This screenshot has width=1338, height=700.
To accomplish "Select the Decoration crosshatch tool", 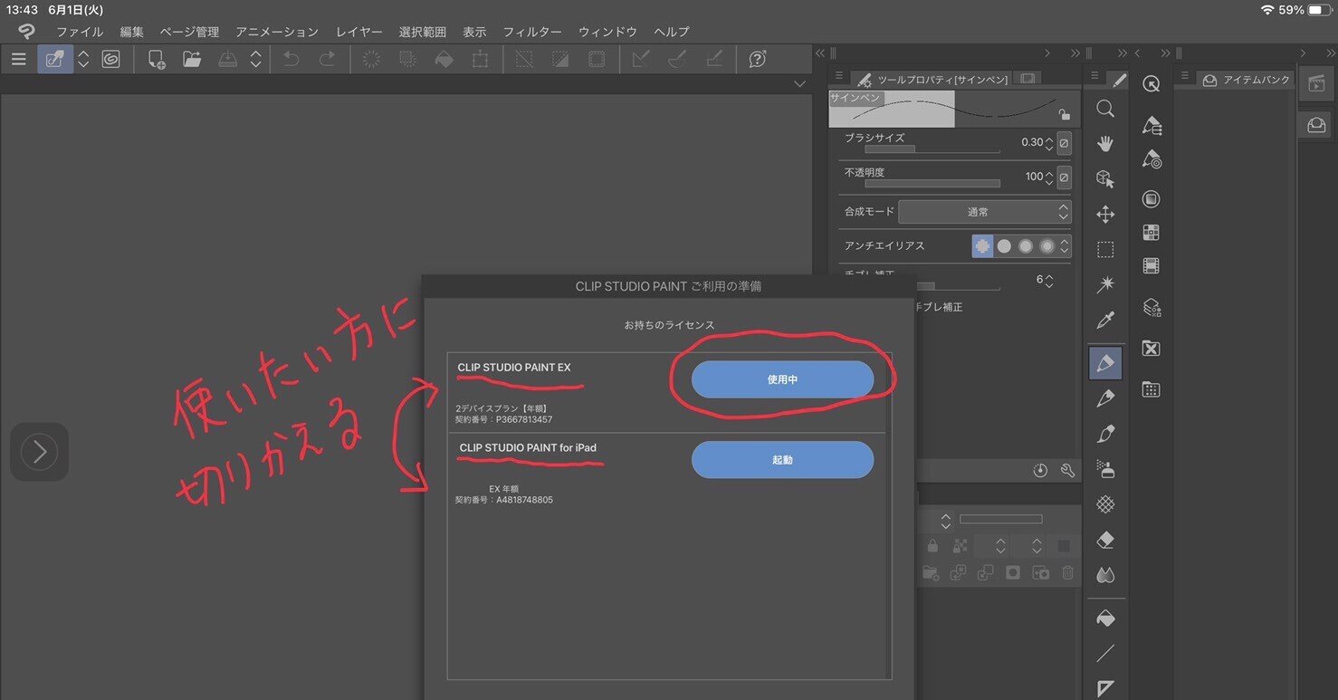I will click(x=1104, y=504).
